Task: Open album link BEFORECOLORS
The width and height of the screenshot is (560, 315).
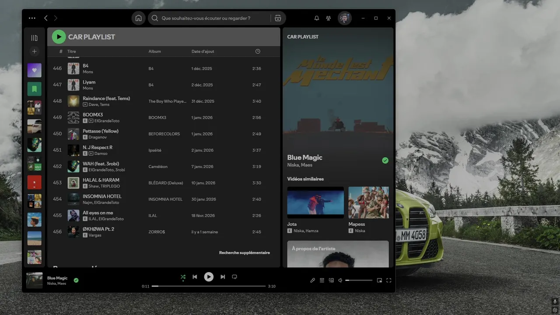Action: pos(164,134)
